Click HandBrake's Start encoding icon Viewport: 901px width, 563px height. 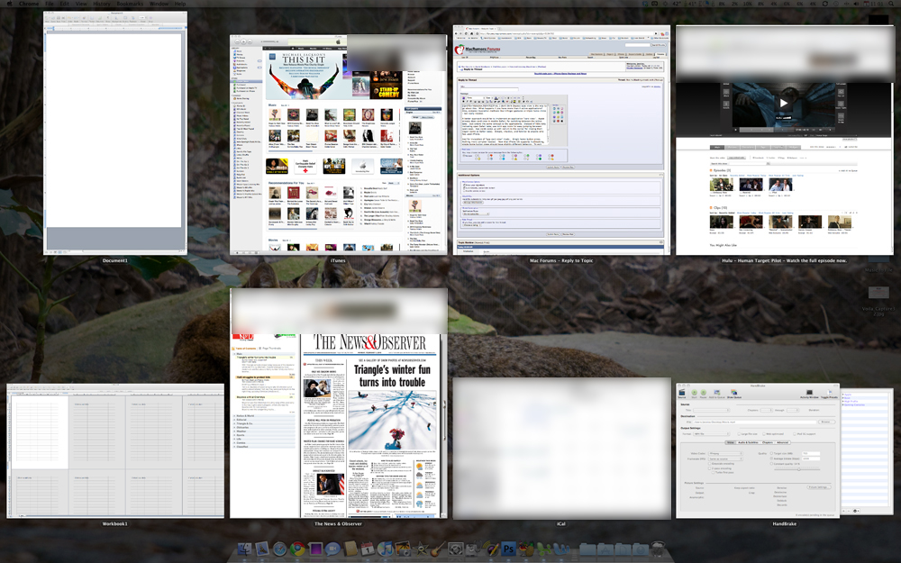694,393
